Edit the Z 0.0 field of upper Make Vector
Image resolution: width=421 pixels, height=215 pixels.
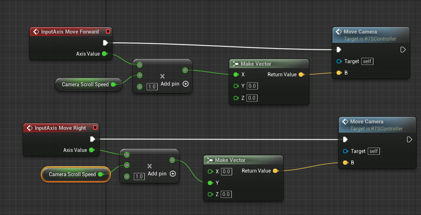(x=252, y=98)
